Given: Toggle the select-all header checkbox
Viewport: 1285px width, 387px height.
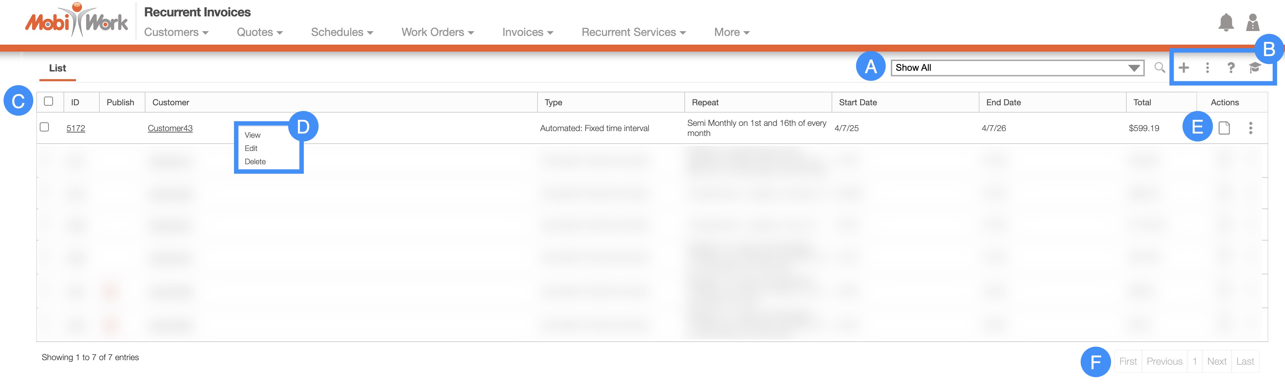Looking at the screenshot, I should pos(48,101).
